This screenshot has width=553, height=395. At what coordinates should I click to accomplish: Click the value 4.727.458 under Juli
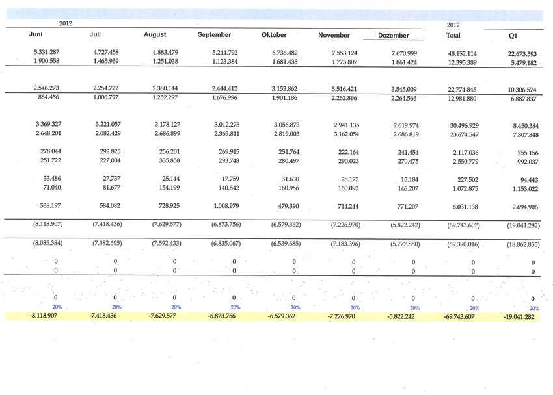(106, 52)
